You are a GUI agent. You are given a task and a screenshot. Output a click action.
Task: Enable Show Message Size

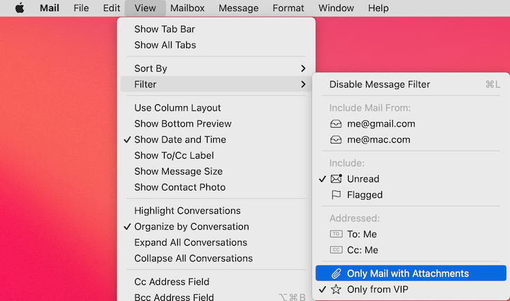216,171
